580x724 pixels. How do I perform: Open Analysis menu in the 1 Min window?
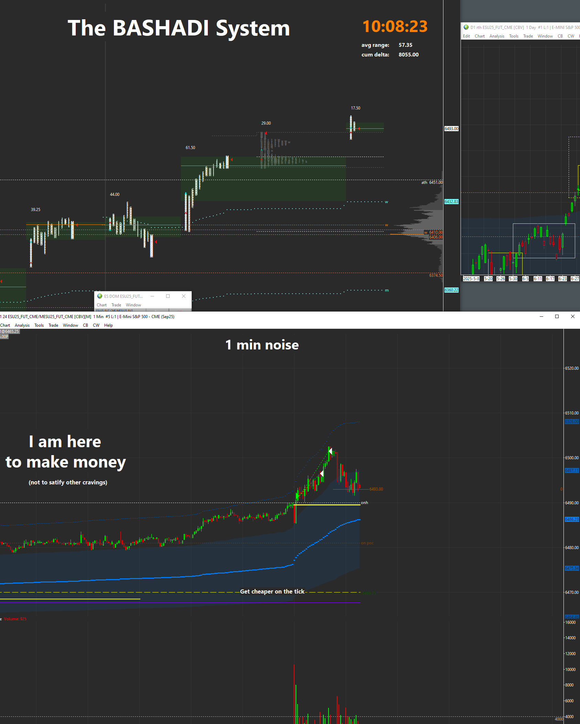[22, 325]
